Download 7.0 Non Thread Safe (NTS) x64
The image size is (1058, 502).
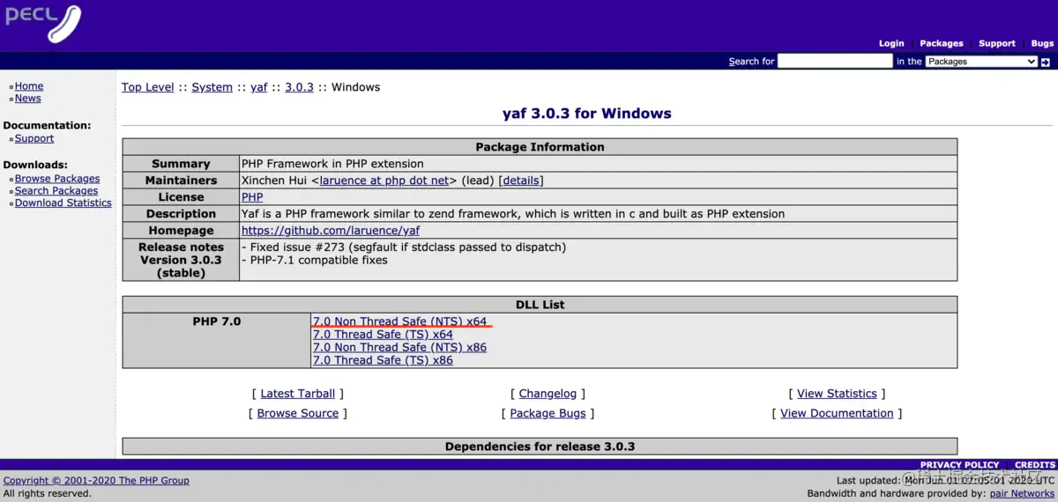[399, 321]
